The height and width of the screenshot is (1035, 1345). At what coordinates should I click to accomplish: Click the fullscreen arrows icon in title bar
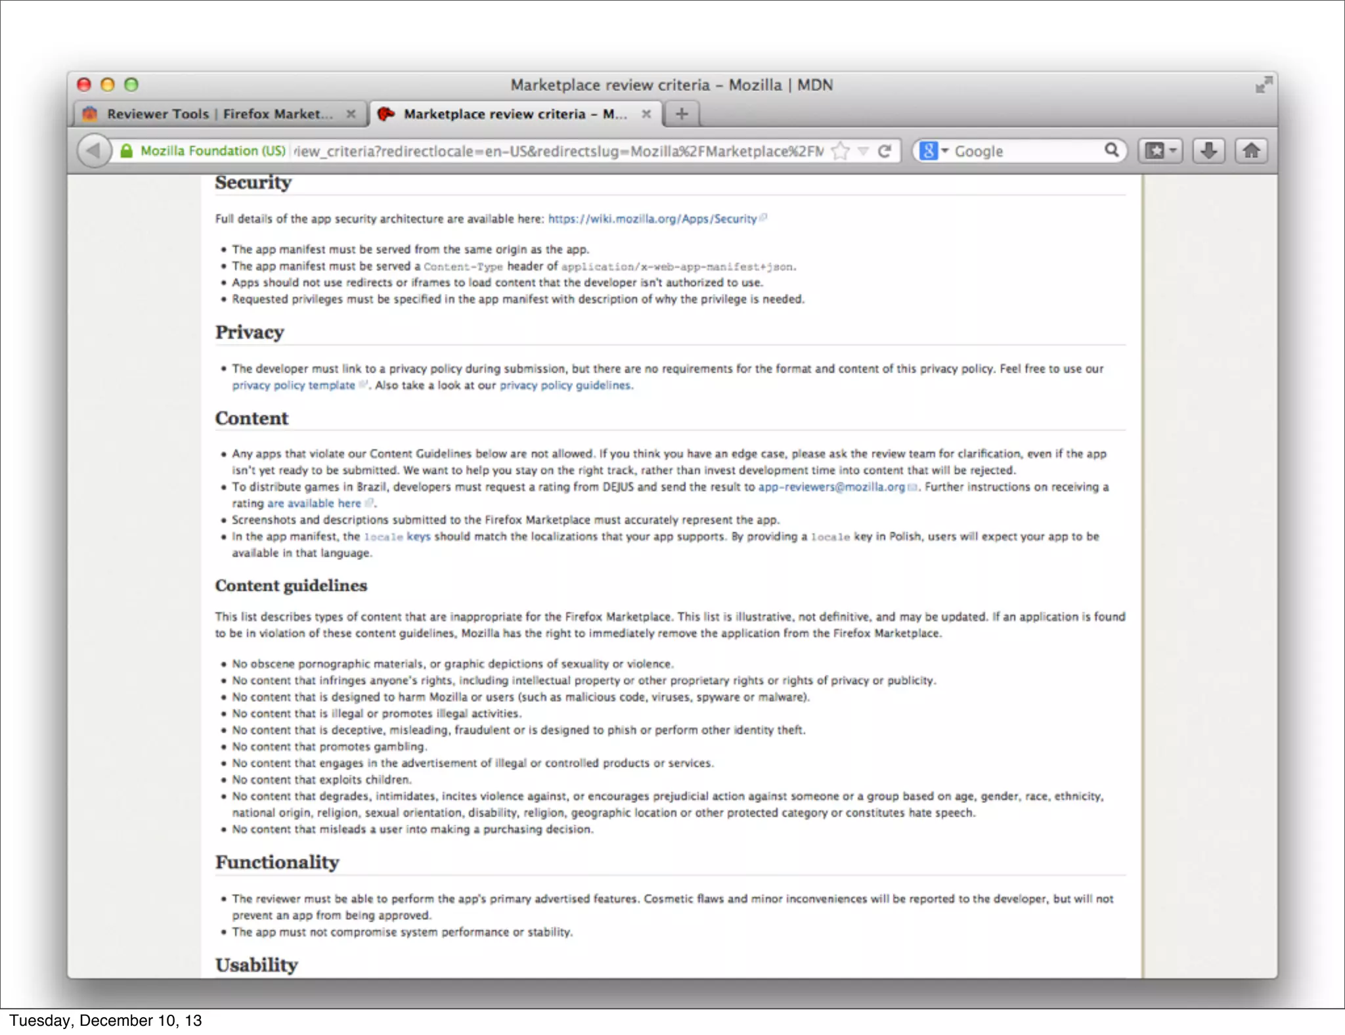[x=1264, y=85]
